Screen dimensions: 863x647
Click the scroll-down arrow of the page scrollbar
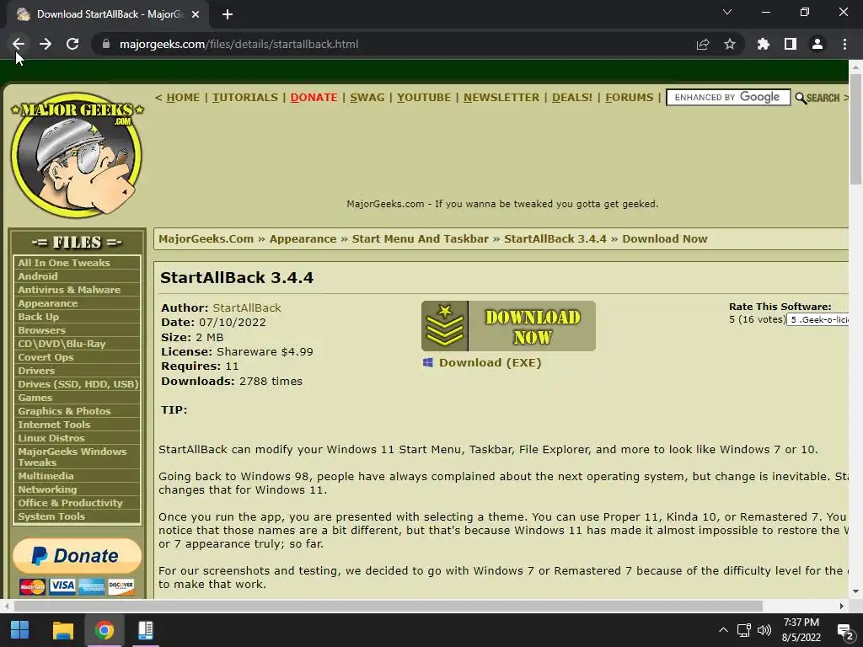(x=855, y=592)
